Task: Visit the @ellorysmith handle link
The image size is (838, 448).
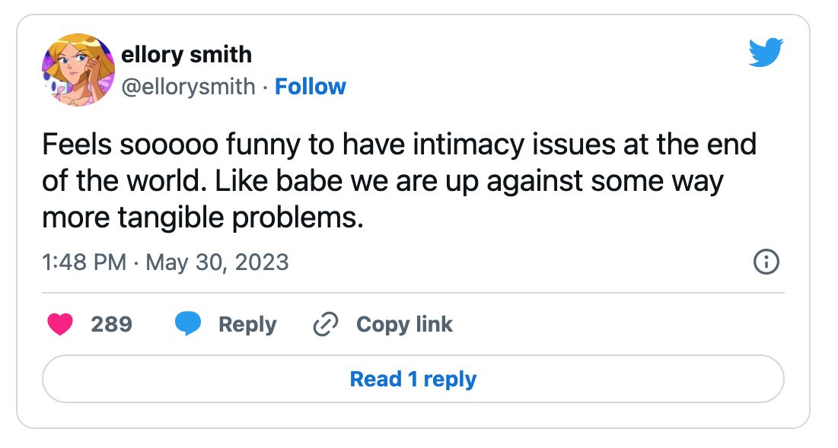Action: 189,87
